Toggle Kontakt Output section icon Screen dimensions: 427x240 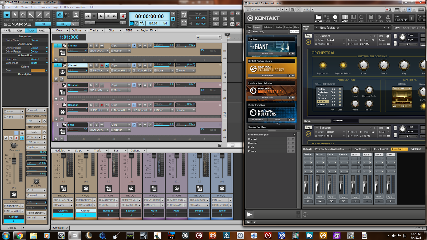(x=345, y=18)
